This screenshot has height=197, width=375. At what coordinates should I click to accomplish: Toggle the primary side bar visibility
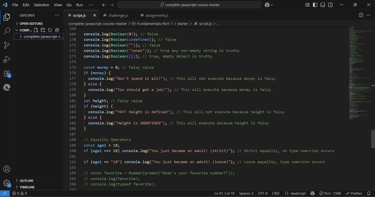[315, 5]
